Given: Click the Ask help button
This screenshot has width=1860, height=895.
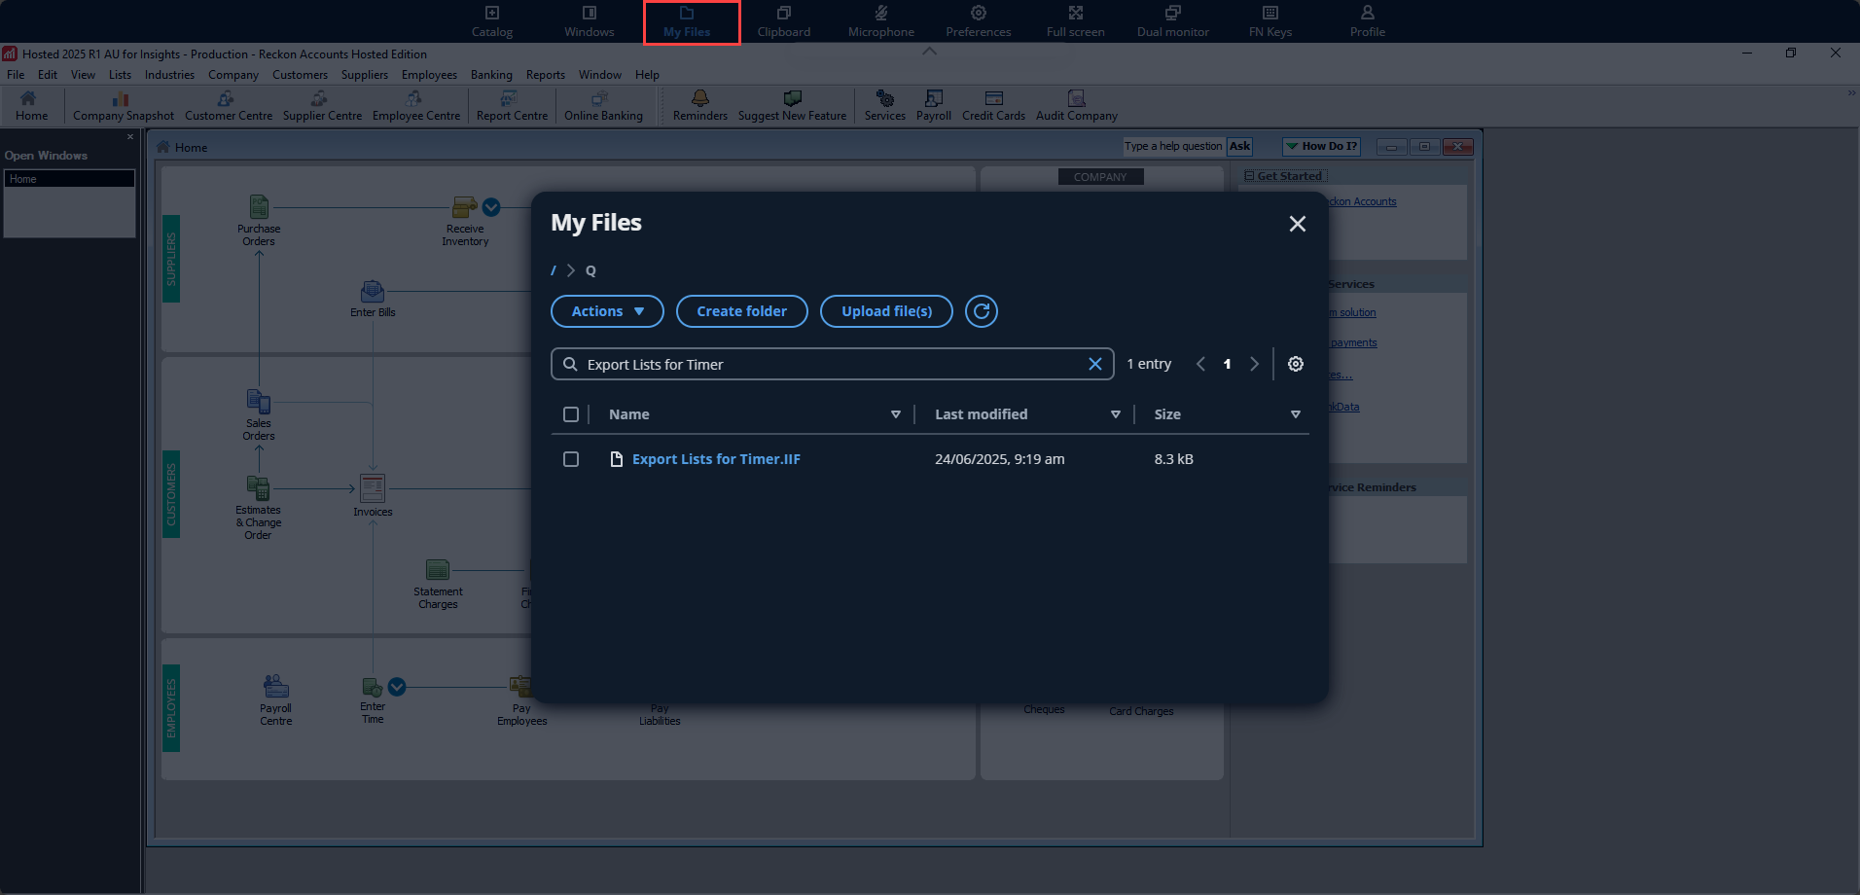Looking at the screenshot, I should (1238, 146).
